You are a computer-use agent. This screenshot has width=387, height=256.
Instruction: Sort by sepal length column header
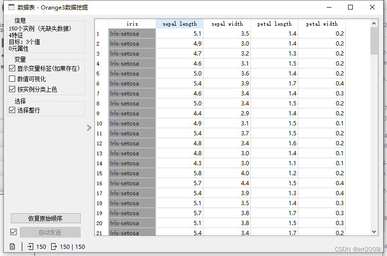point(179,24)
